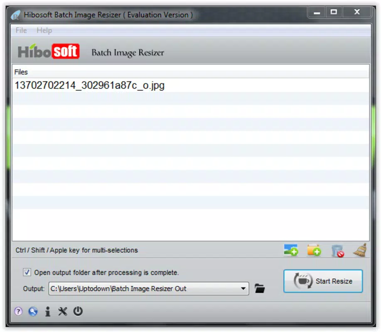This screenshot has height=332, width=381.
Task: Show about info with the i icon
Action: pyautogui.click(x=48, y=311)
